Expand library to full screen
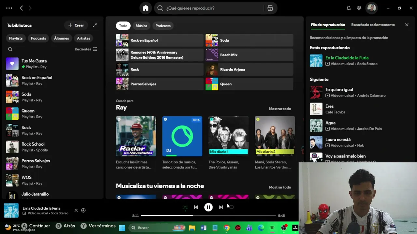The height and width of the screenshot is (234, 417). click(x=95, y=25)
